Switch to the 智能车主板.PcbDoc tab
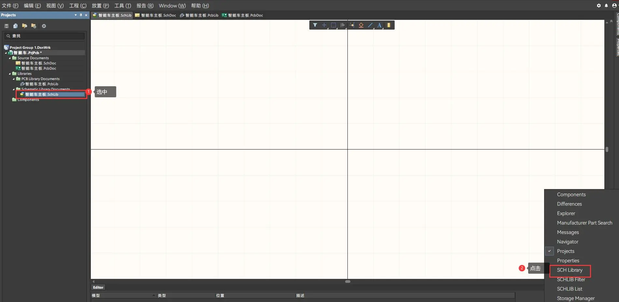The width and height of the screenshot is (619, 302). point(243,15)
